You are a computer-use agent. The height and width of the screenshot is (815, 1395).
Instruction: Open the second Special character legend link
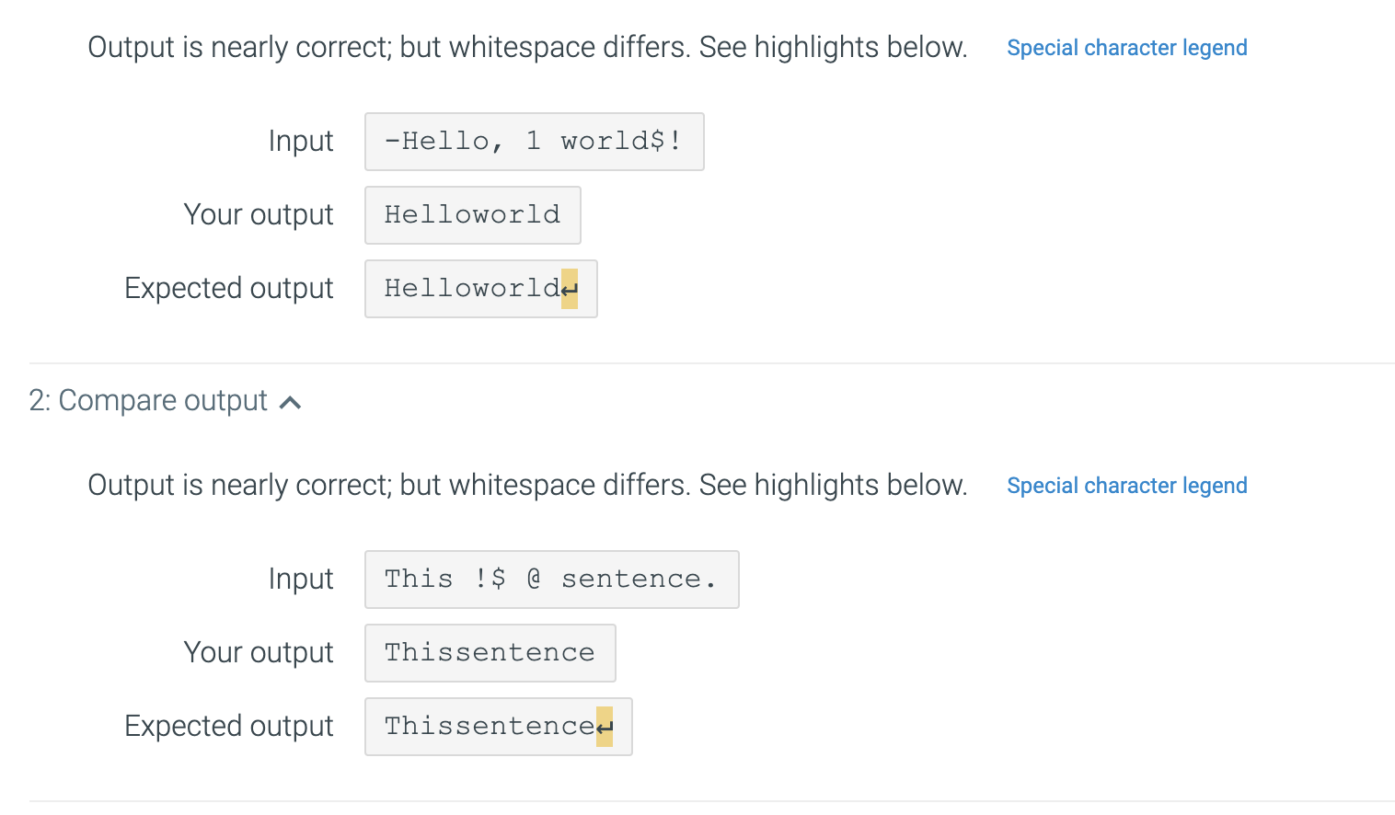(1126, 485)
